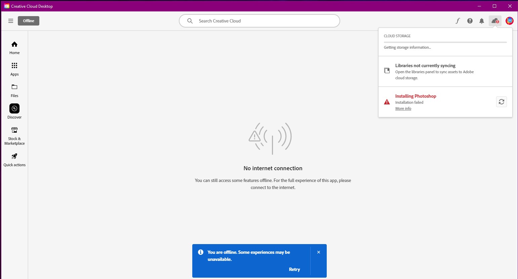Open the Apps section
The height and width of the screenshot is (279, 518).
click(x=14, y=69)
